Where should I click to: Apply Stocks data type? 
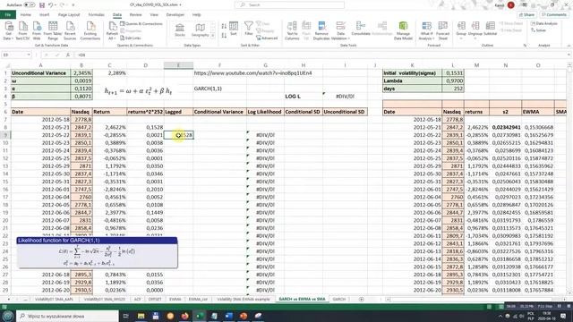[180, 30]
